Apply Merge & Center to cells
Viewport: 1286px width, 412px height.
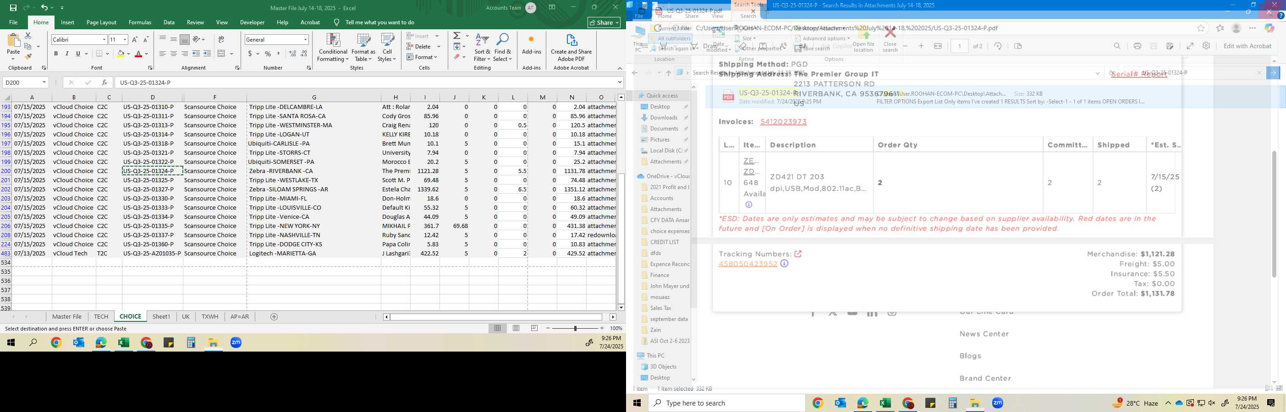pyautogui.click(x=222, y=54)
